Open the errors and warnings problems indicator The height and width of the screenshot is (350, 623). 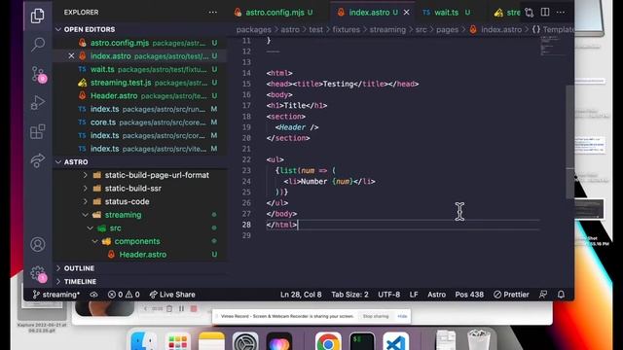pyautogui.click(x=124, y=295)
